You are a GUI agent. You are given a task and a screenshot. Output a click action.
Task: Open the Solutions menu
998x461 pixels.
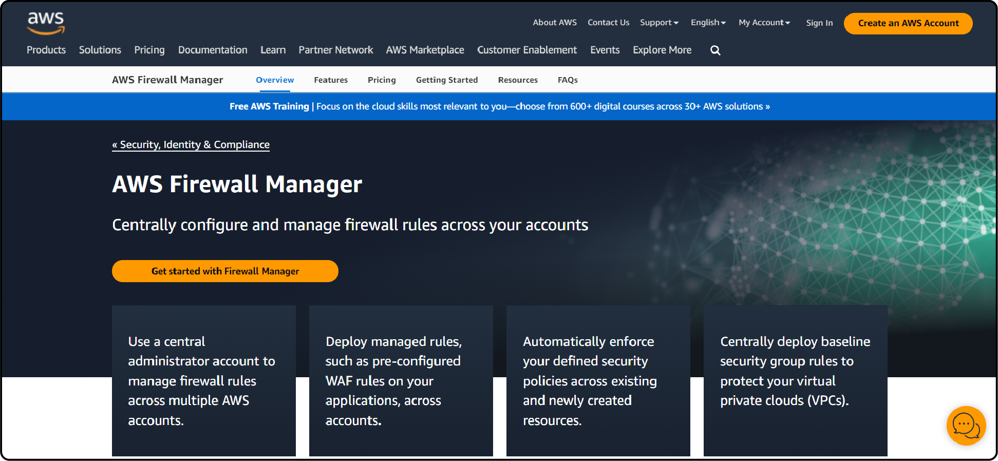(100, 50)
